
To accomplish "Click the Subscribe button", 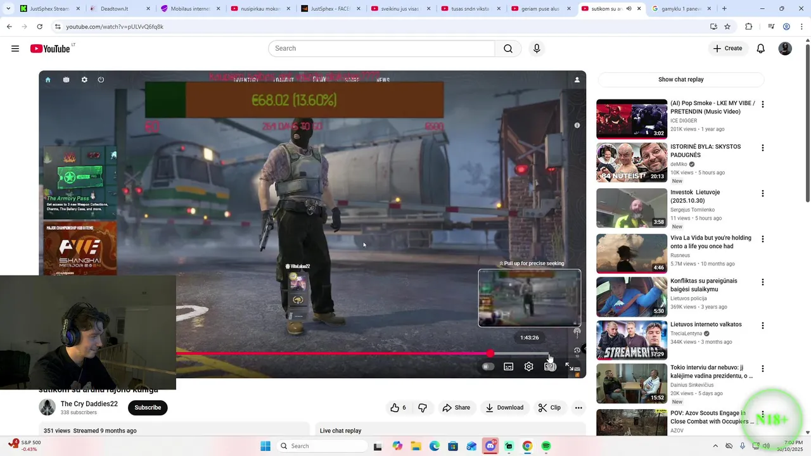I will [x=148, y=408].
